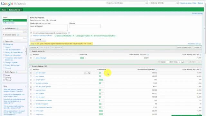
Task: Open the External tools menu
Action: 15,10
